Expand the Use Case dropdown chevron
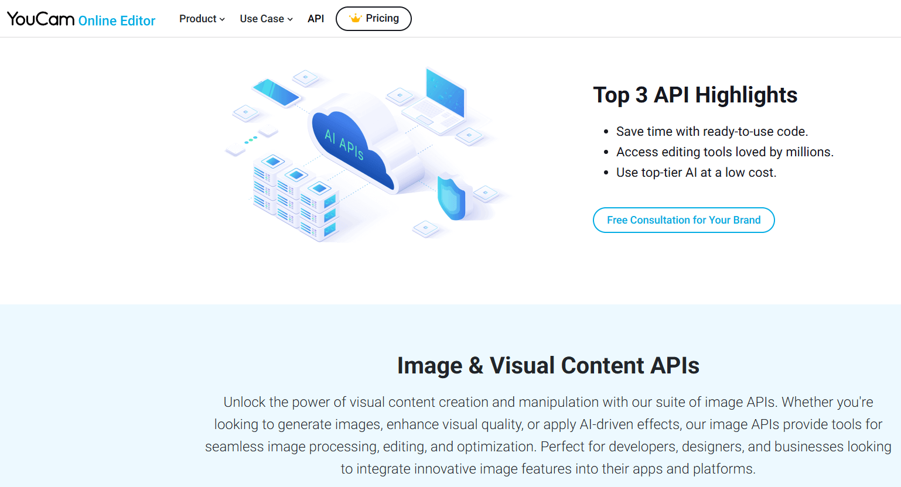901x487 pixels. tap(290, 19)
